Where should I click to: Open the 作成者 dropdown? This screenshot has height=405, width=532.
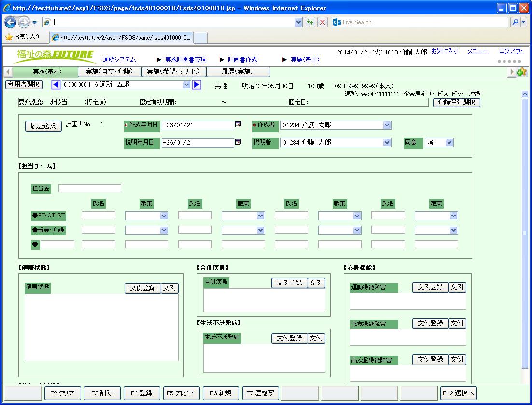pyautogui.click(x=387, y=125)
